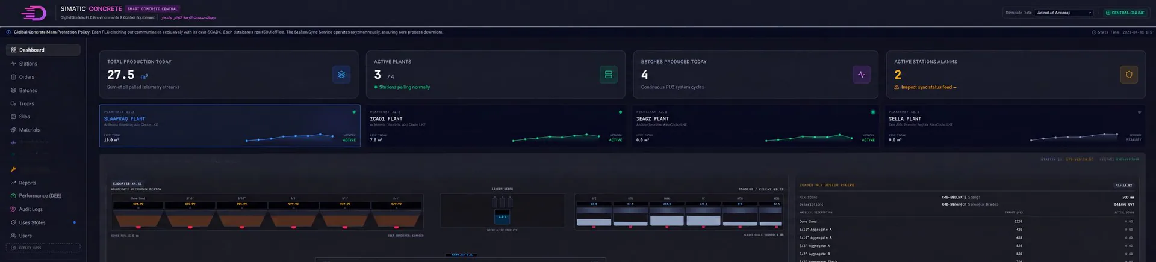Click the 27.5 total production value

pyautogui.click(x=120, y=75)
